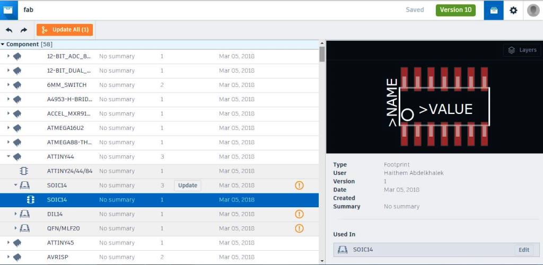Select the 6MM_SWITCH name text

pyautogui.click(x=66, y=85)
